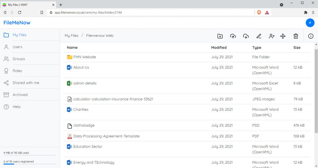Screen dimensions: 318x168
Task: Bookmark this page icon
Action: pos(42,13)
